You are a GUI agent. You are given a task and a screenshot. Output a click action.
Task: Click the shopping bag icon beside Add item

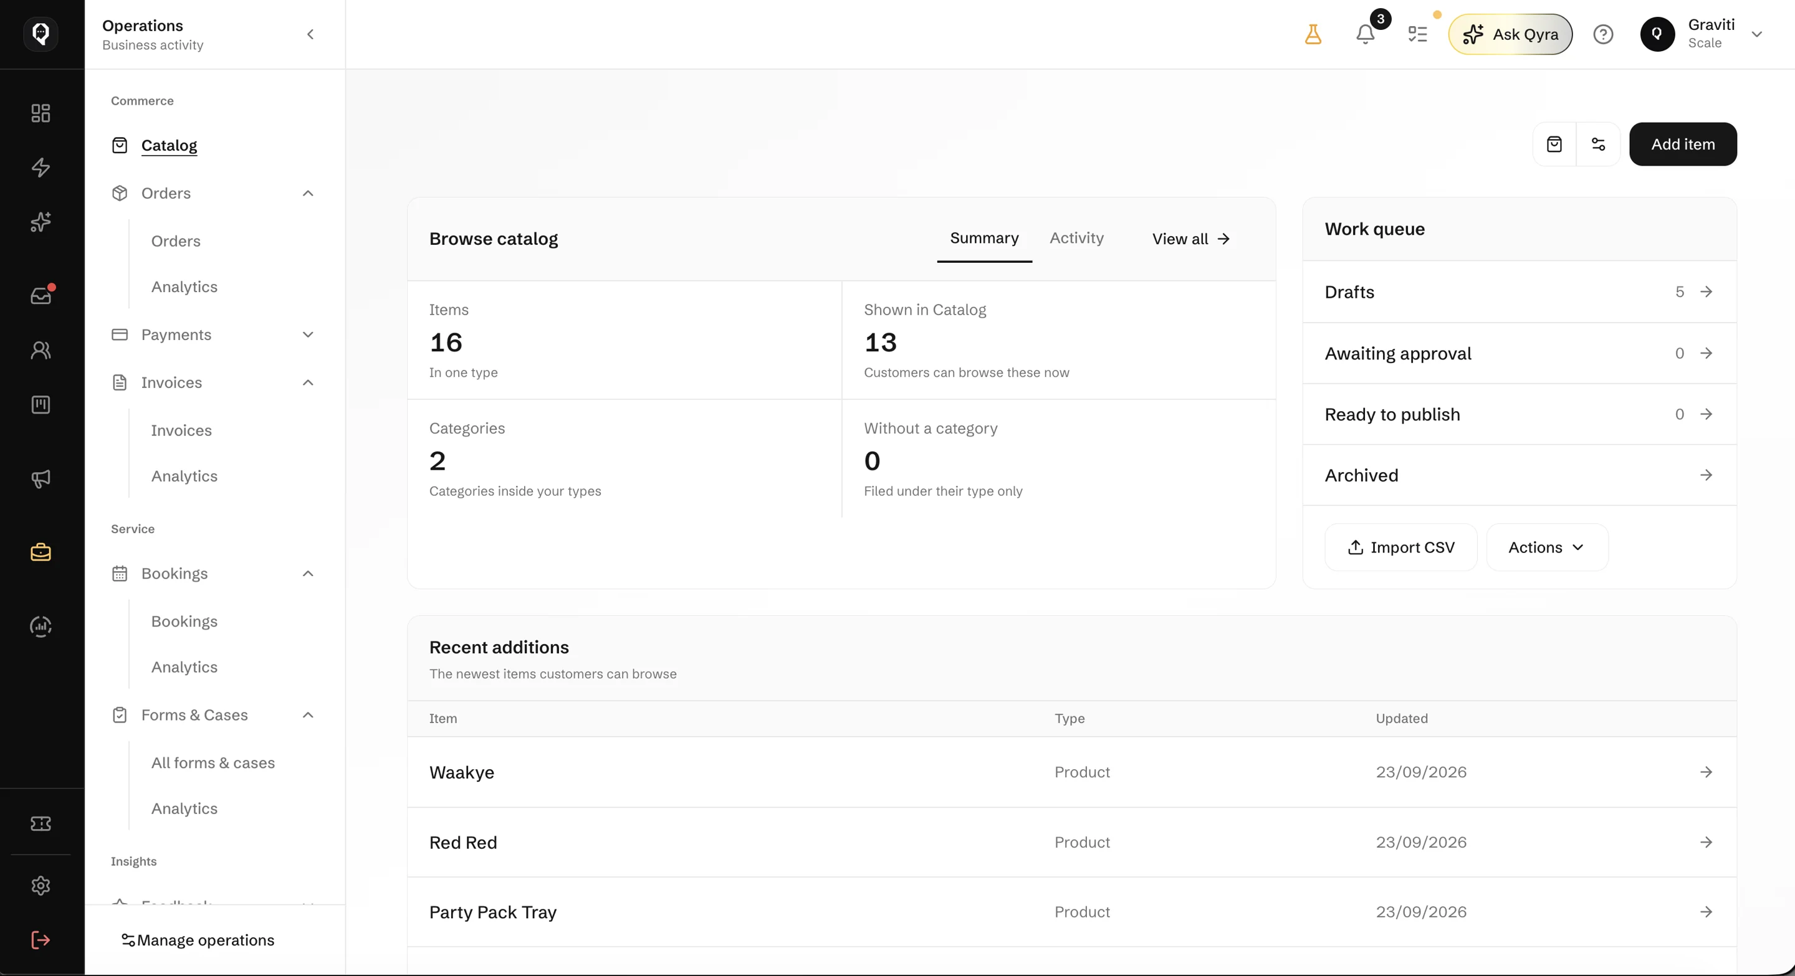(1554, 144)
